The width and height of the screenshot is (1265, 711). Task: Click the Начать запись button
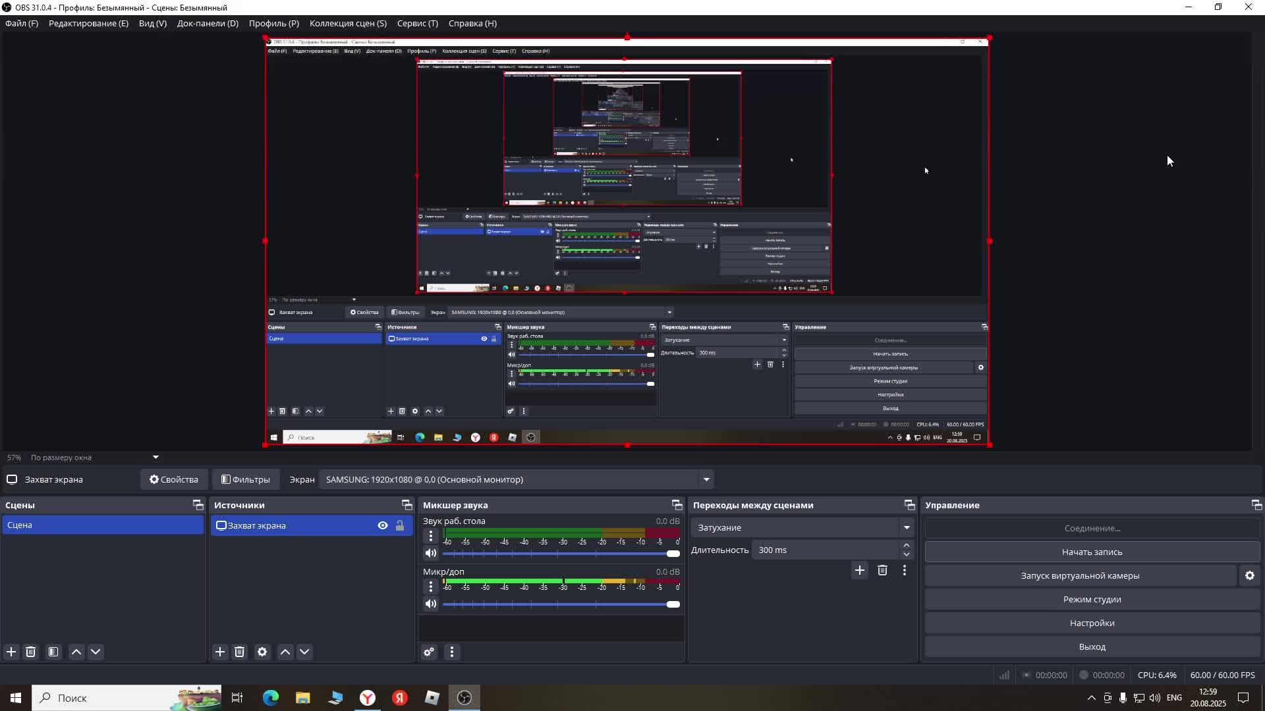coord(1092,552)
